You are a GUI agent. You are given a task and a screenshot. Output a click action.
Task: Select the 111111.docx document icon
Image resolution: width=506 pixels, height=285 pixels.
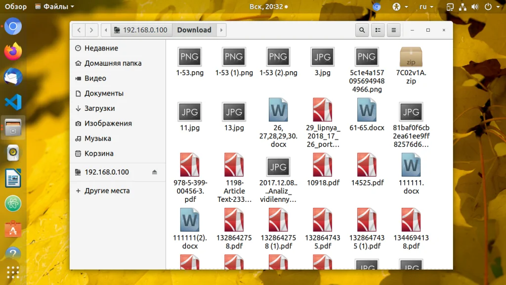[411, 165]
